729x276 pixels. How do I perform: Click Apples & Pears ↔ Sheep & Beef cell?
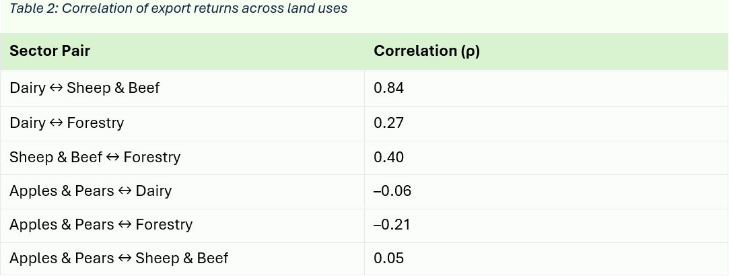click(x=118, y=258)
